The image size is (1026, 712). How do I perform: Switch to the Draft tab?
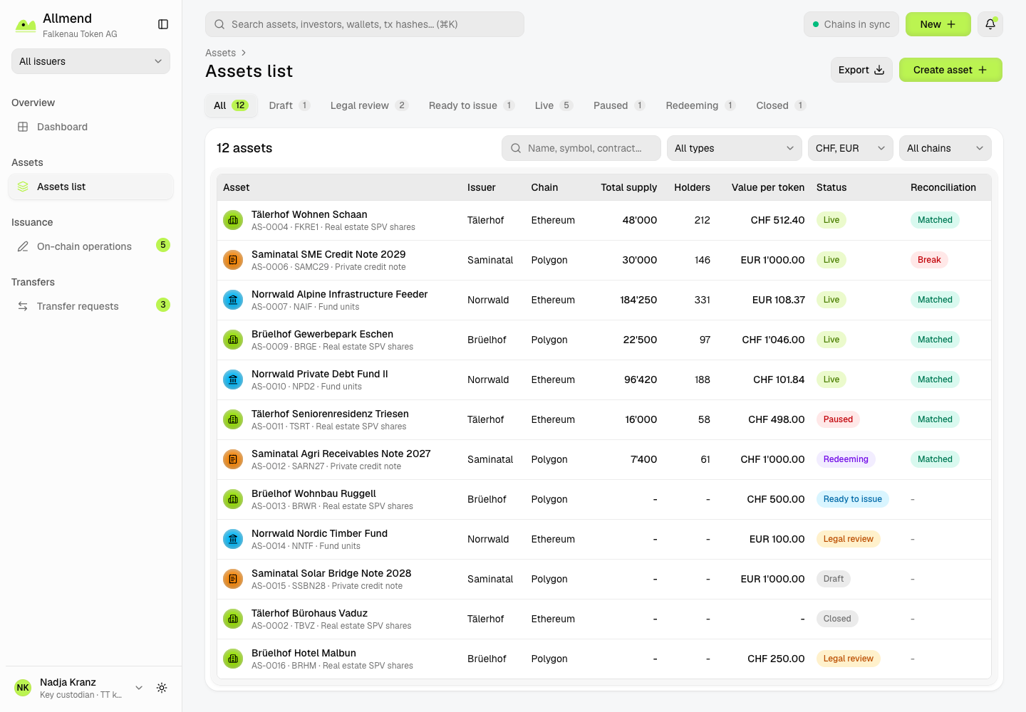tap(289, 105)
